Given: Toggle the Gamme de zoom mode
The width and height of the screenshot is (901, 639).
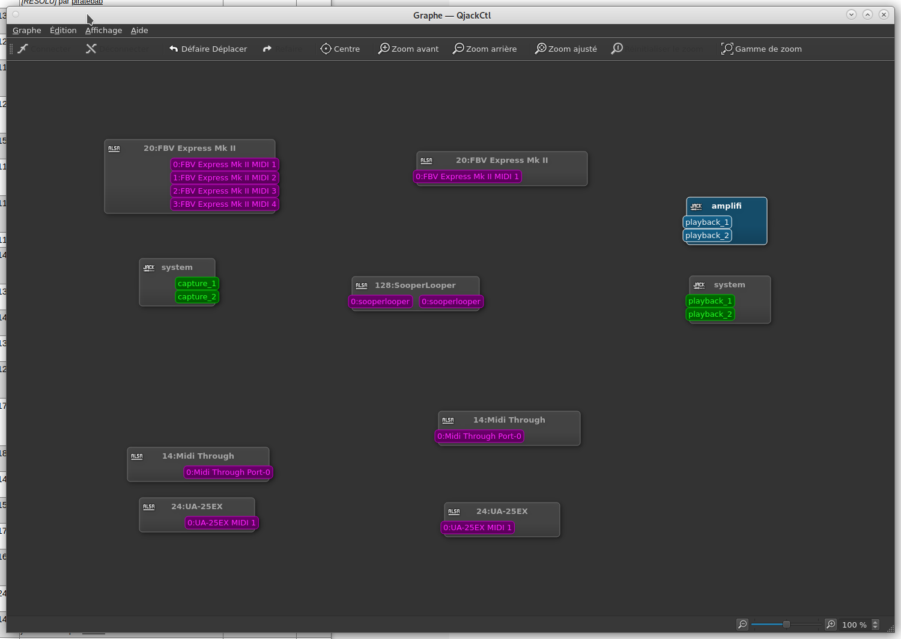Looking at the screenshot, I should tap(762, 49).
